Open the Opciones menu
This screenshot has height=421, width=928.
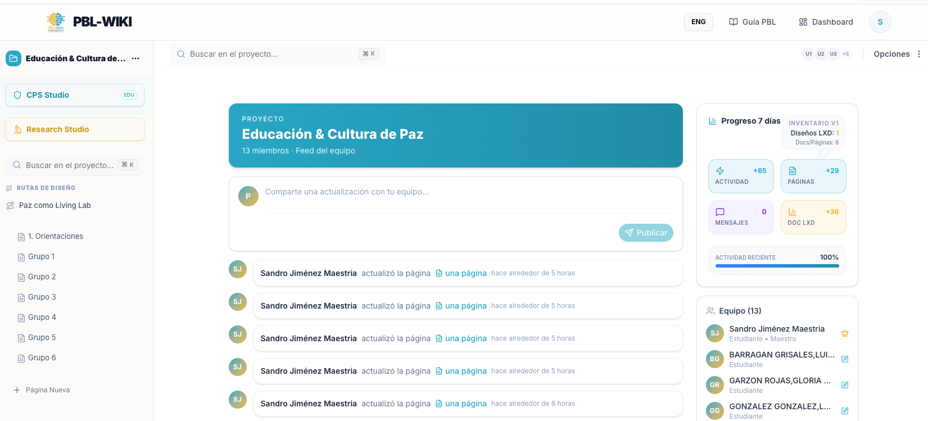pyautogui.click(x=897, y=54)
